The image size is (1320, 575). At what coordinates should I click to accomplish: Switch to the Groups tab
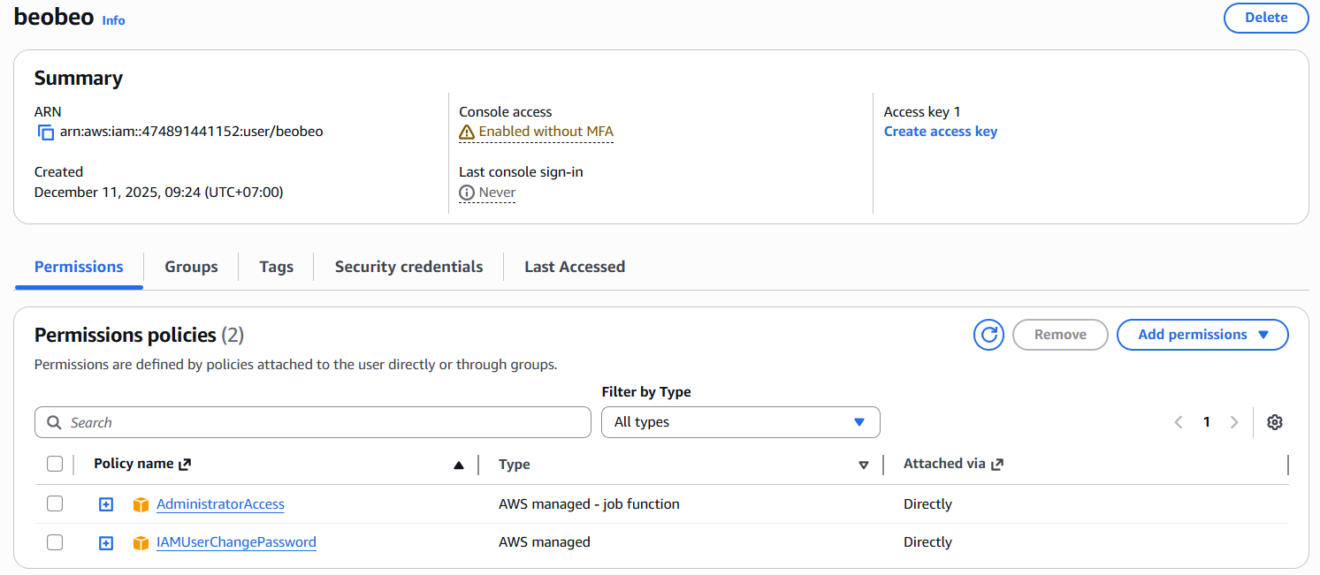pyautogui.click(x=191, y=267)
